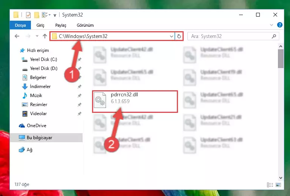
Task: Open the address bar history dropdown
Action: pyautogui.click(x=172, y=36)
